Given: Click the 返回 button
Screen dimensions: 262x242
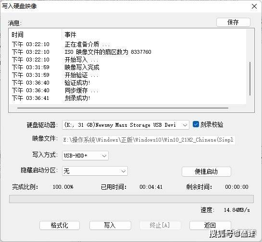Looking at the screenshot, I should point(210,225).
